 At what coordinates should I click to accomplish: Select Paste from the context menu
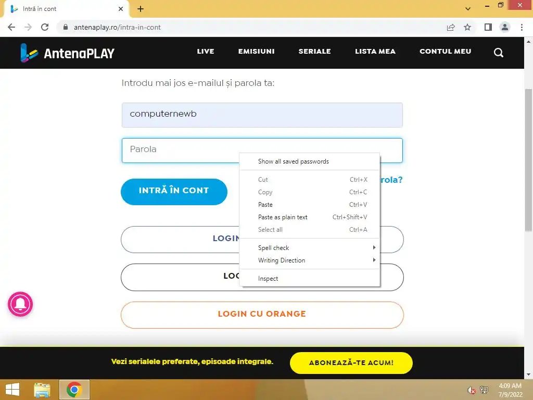point(309,204)
